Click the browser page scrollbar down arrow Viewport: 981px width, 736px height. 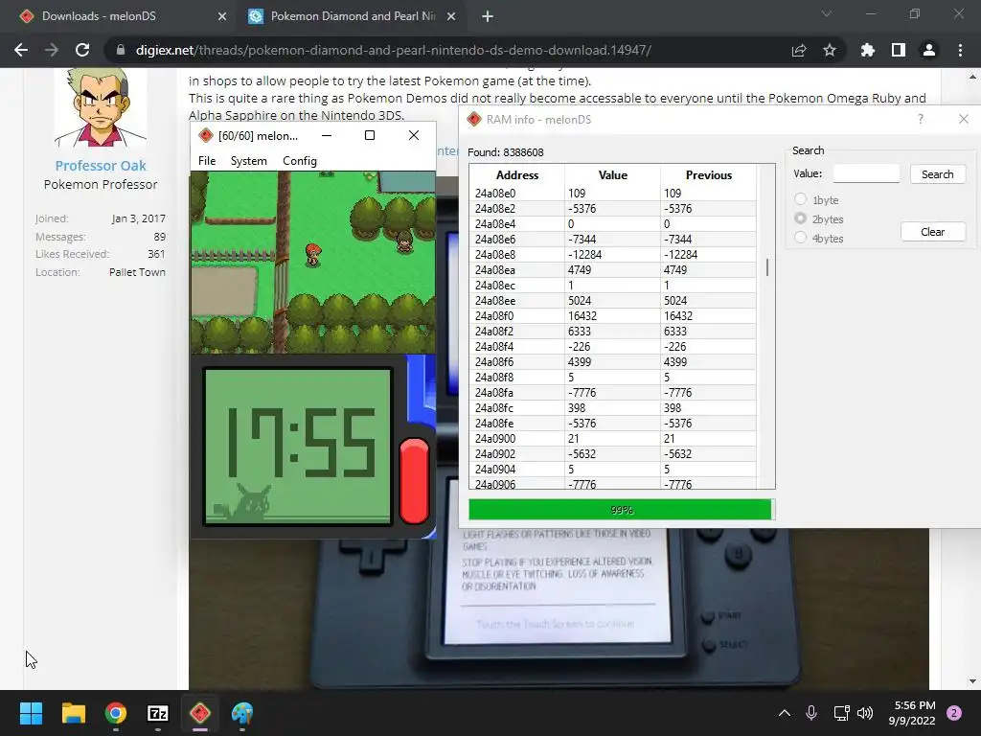click(x=972, y=681)
